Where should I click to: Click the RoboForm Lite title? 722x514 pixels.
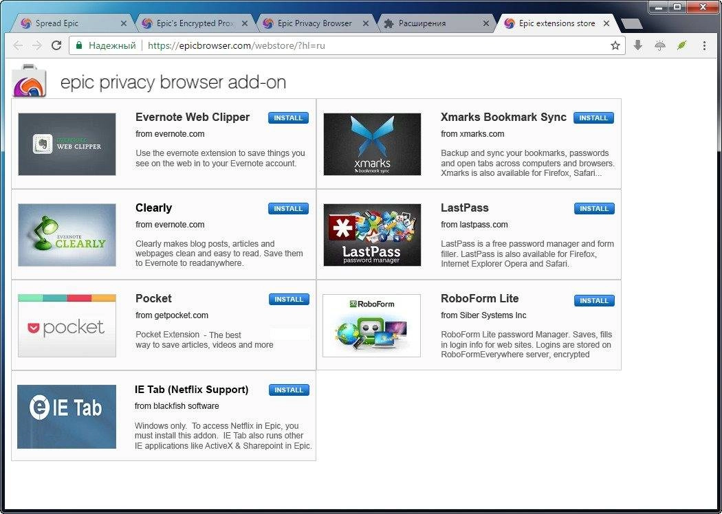[x=479, y=298]
